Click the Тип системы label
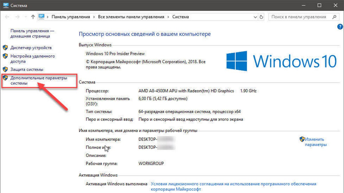Image resolution: width=344 pixels, height=193 pixels. (99, 112)
